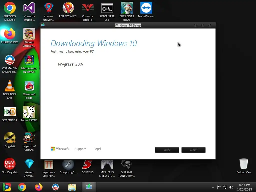The height and width of the screenshot is (192, 256).
Task: Open the 2PACALYPSE 2.3 command prompt icon
Action: [107, 8]
